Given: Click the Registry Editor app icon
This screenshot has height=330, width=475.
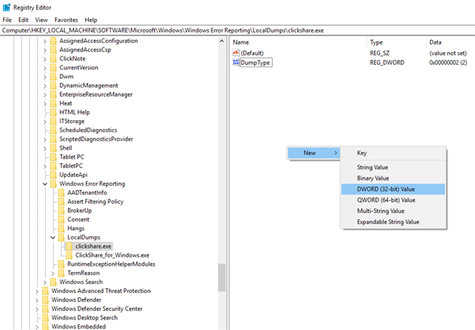Looking at the screenshot, I should 6,8.
